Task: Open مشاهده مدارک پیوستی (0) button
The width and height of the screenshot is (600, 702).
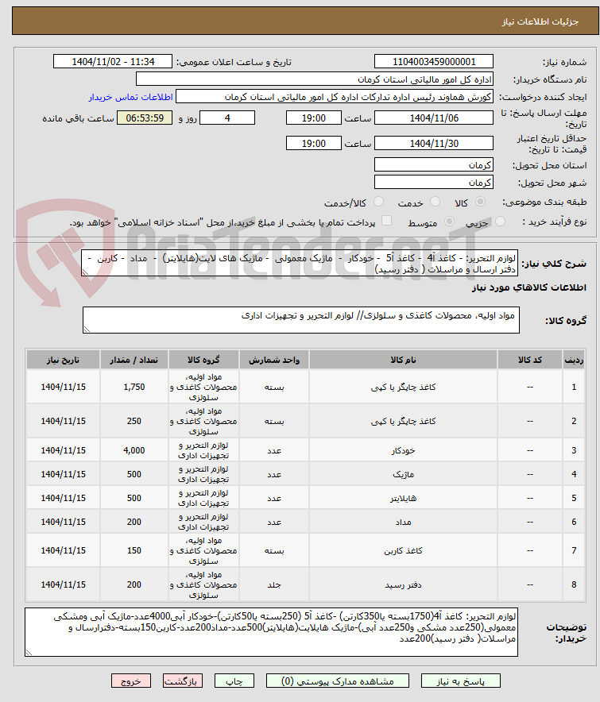Action: coord(338,681)
